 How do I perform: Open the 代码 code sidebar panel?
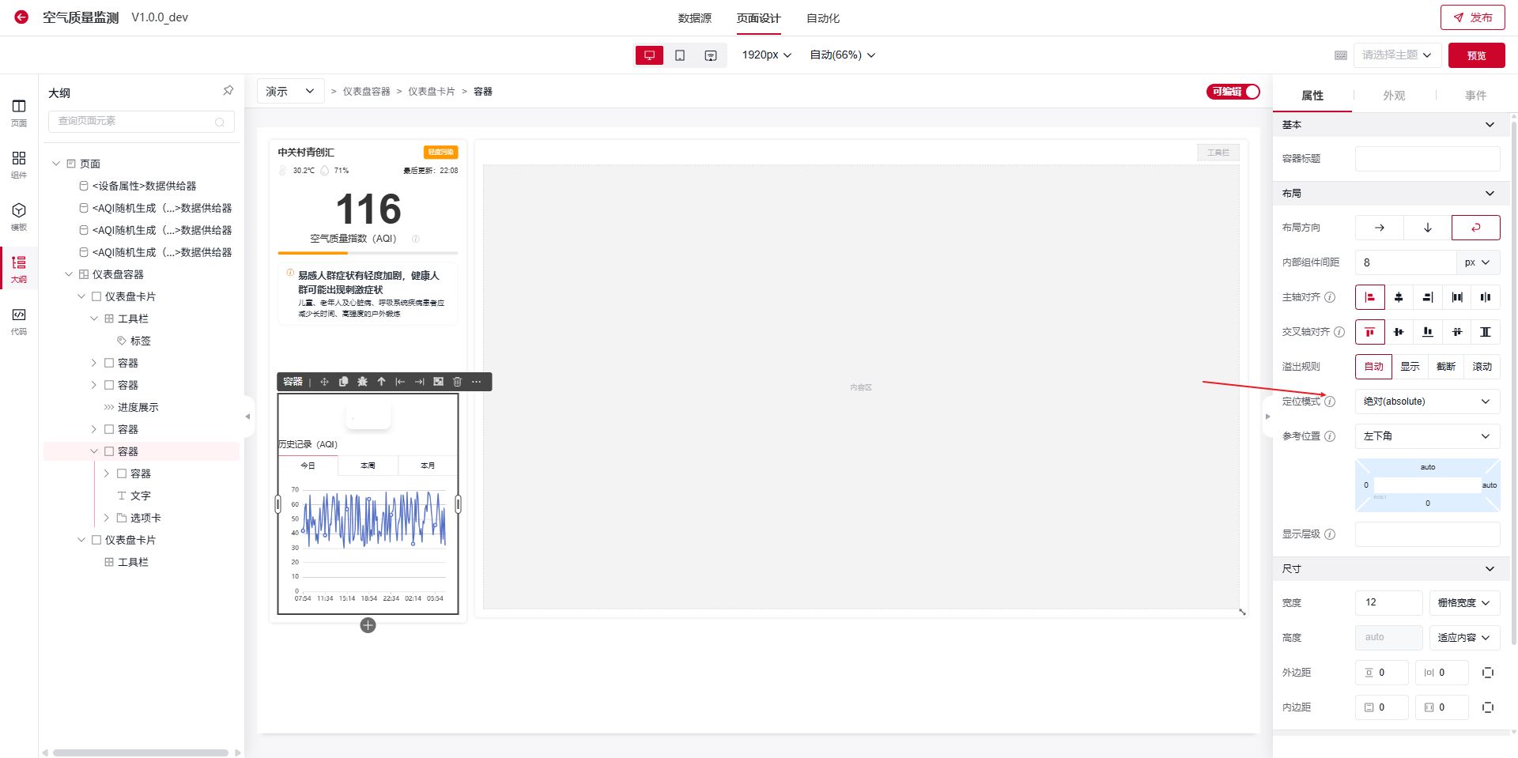coord(19,321)
